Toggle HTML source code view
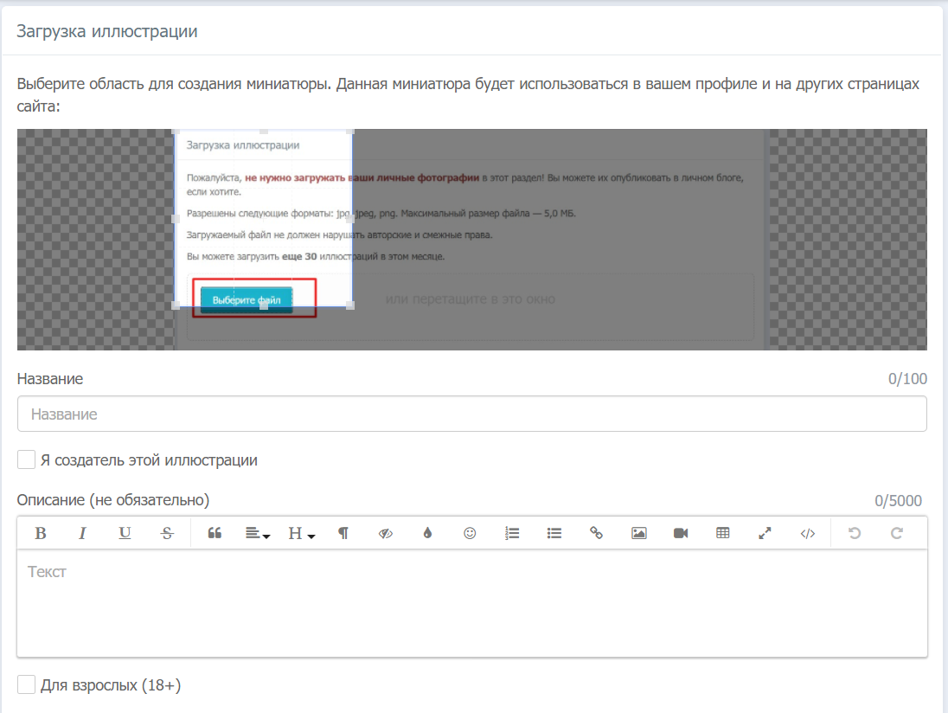Image resolution: width=948 pixels, height=713 pixels. pyautogui.click(x=807, y=533)
